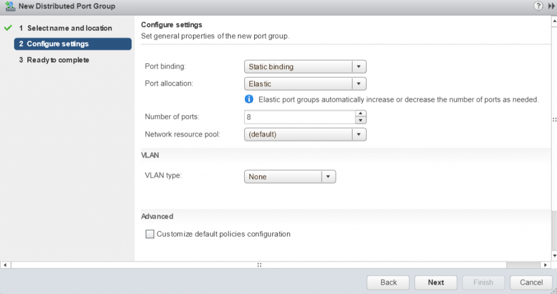Select step 2 Configure settings

tap(73, 44)
